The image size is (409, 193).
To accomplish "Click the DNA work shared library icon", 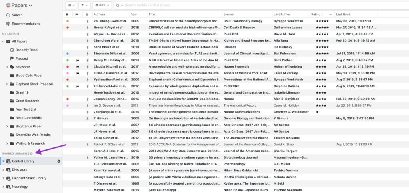I will (x=8, y=170).
